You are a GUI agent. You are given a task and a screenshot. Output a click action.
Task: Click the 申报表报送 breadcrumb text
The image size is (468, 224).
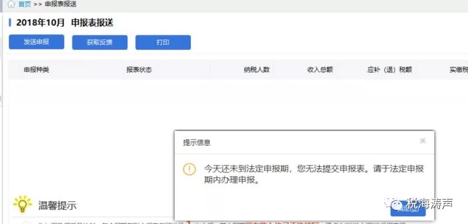click(x=60, y=4)
